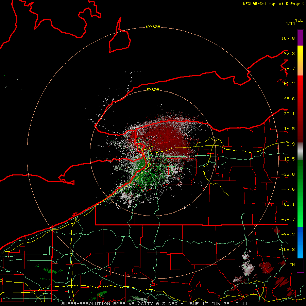Click the -78.7 legend value
This screenshot has width=306, height=306.
pyautogui.click(x=288, y=220)
